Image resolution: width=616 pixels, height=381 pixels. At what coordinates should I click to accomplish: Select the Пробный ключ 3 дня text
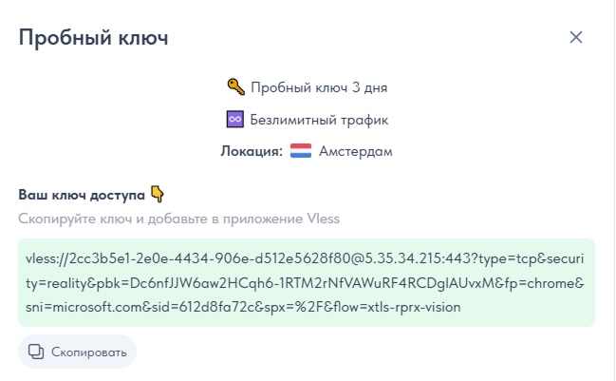point(319,88)
